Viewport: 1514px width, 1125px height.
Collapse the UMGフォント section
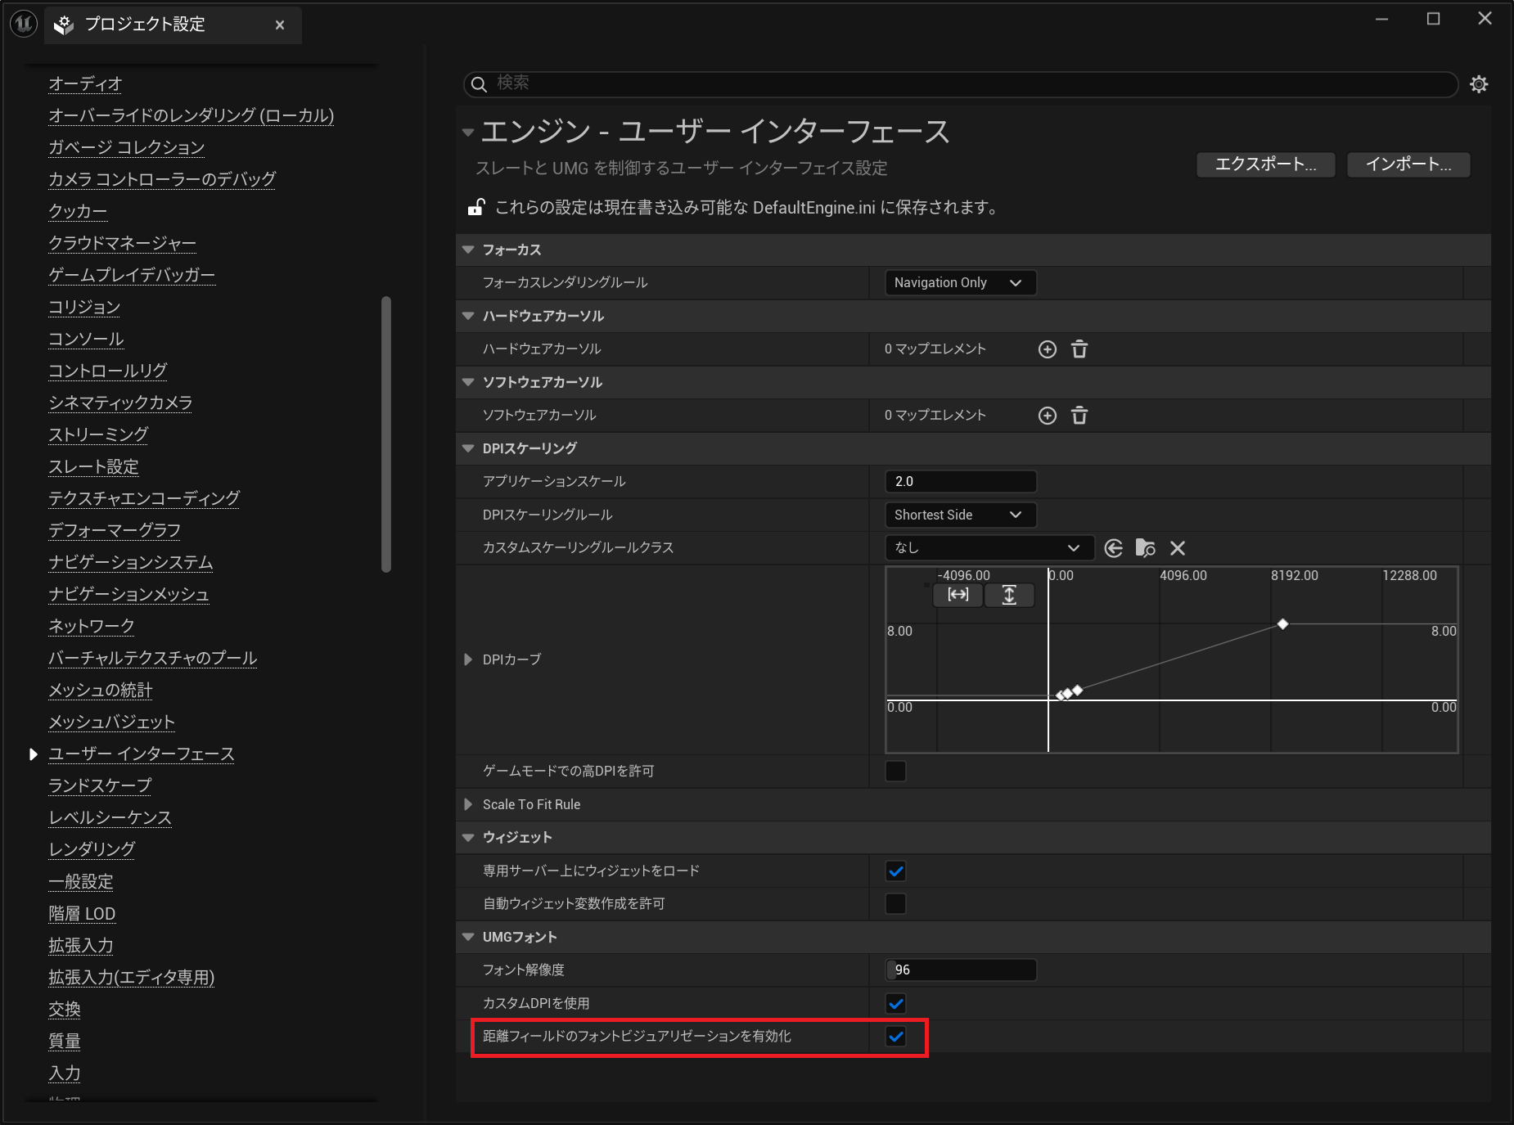click(x=468, y=937)
